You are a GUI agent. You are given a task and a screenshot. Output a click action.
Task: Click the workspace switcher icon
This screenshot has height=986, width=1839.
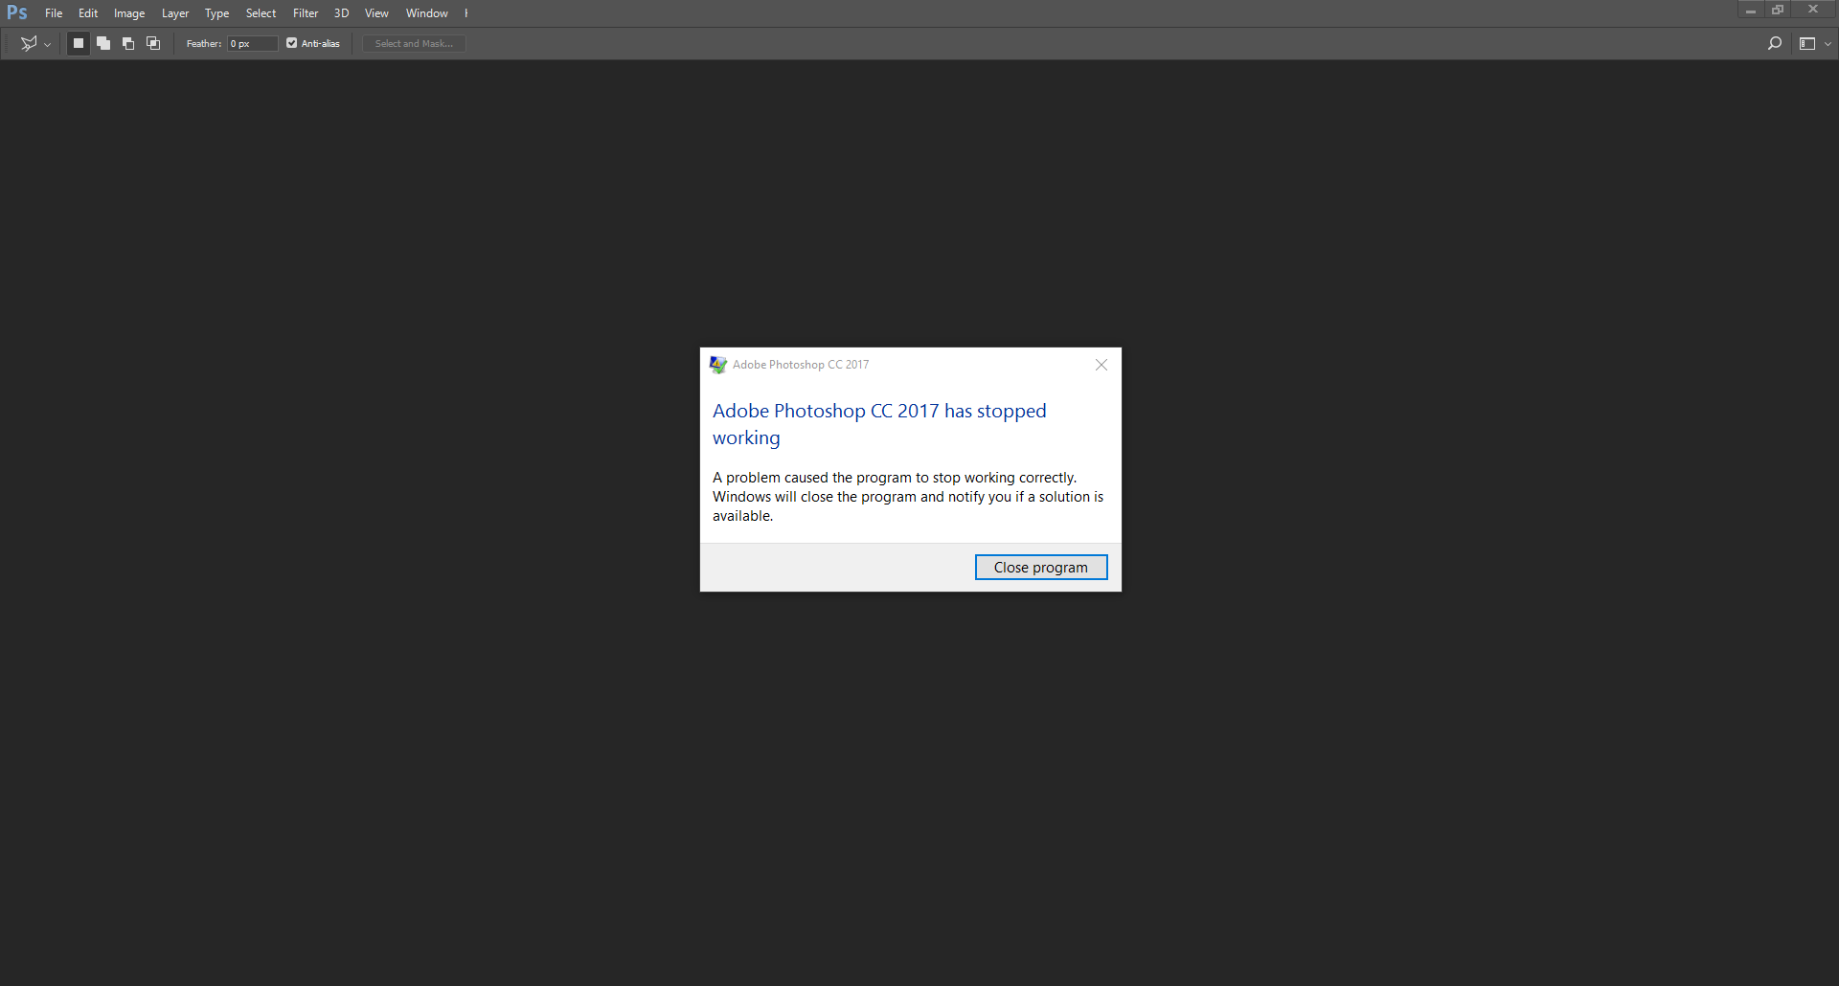(x=1807, y=43)
